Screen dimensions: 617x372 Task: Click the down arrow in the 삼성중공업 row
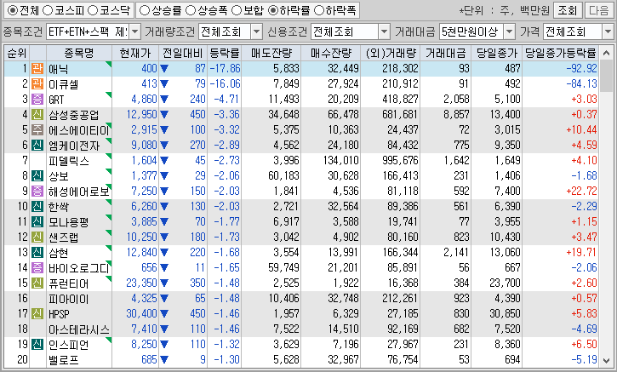(x=164, y=115)
